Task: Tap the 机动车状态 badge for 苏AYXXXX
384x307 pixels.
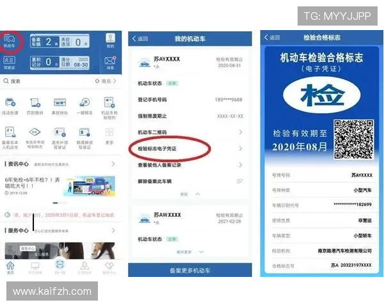Action: pyautogui.click(x=172, y=84)
